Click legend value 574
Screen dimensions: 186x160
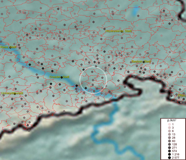[174, 151]
